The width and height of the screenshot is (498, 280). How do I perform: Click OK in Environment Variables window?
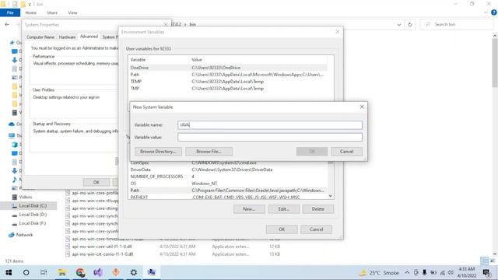click(x=282, y=229)
